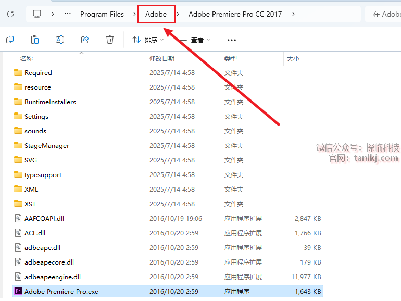Viewport: 401px width, 301px height.
Task: Select the ACE.dll file name
Action: coord(35,233)
